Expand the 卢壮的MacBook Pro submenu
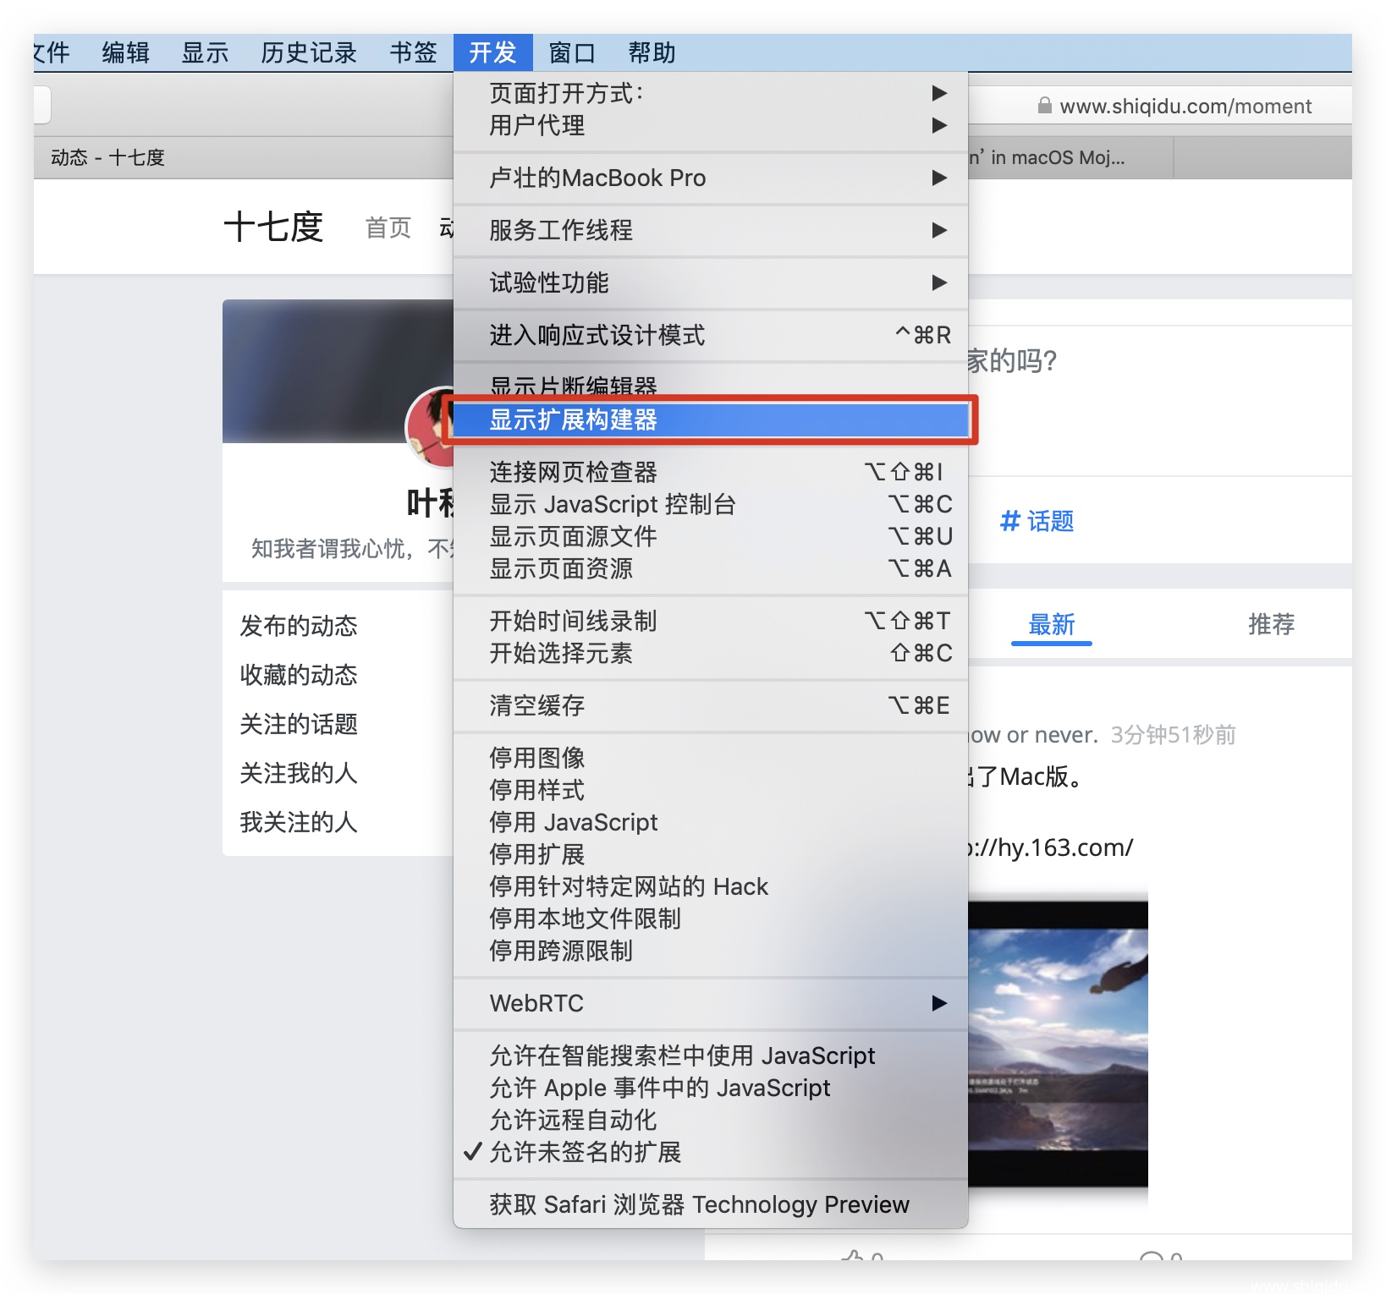 (x=711, y=178)
